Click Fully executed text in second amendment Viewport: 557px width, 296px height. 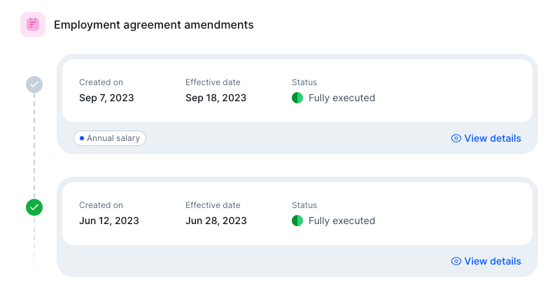click(341, 221)
